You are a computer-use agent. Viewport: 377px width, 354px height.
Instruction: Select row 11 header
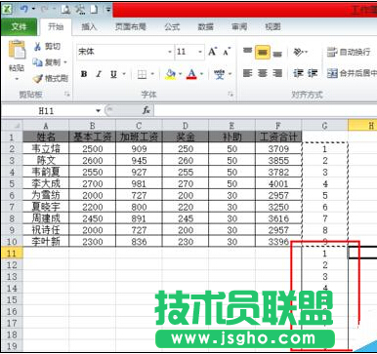tap(12, 253)
